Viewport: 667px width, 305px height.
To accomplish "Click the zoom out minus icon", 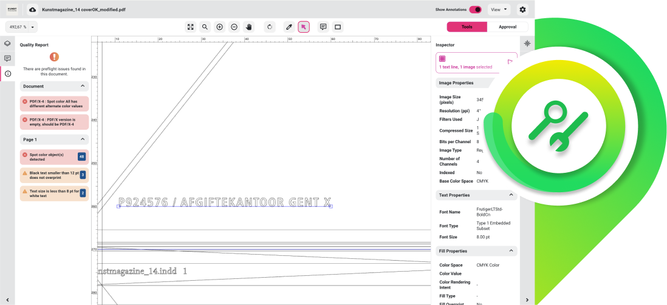I will (234, 27).
